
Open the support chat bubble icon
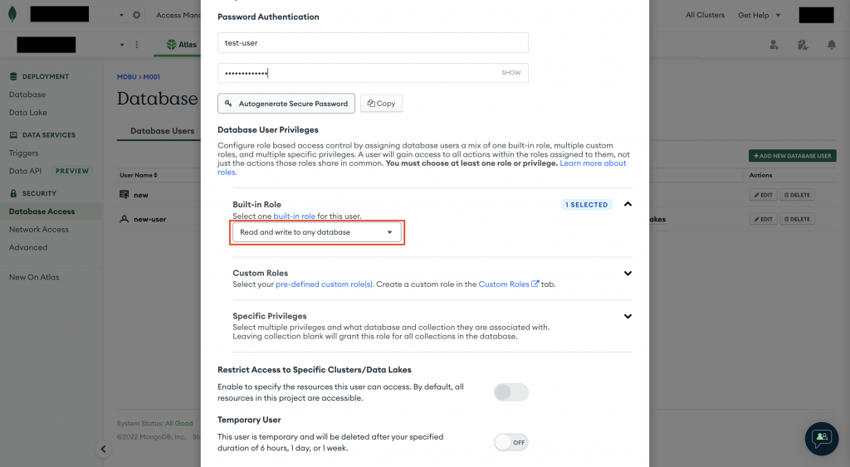pos(821,437)
